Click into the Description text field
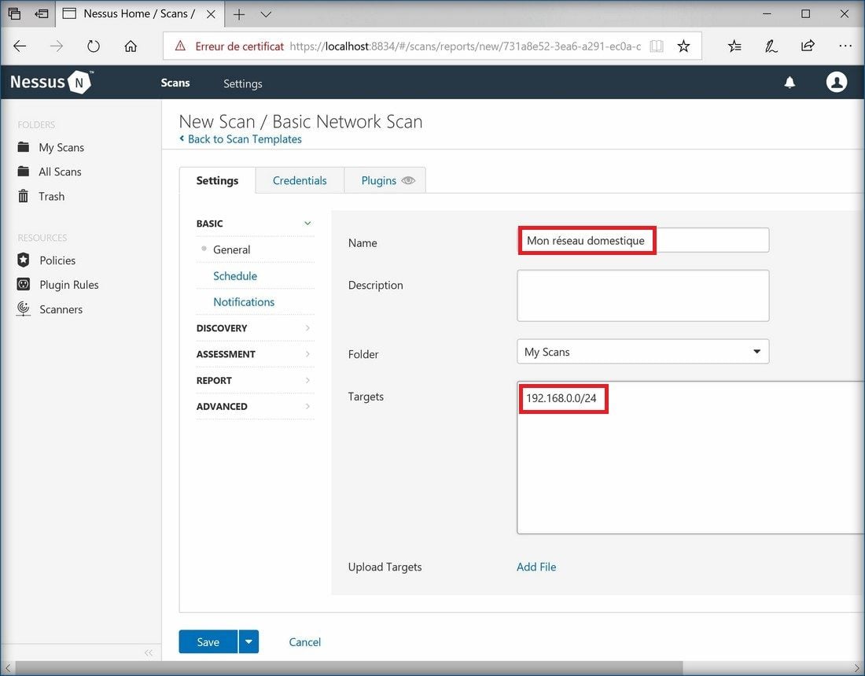Image resolution: width=865 pixels, height=676 pixels. point(642,296)
